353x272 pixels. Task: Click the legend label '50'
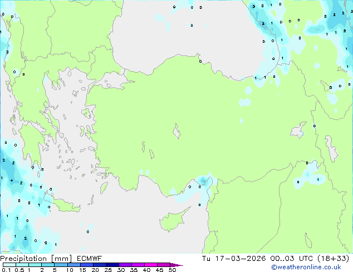click(x=172, y=270)
